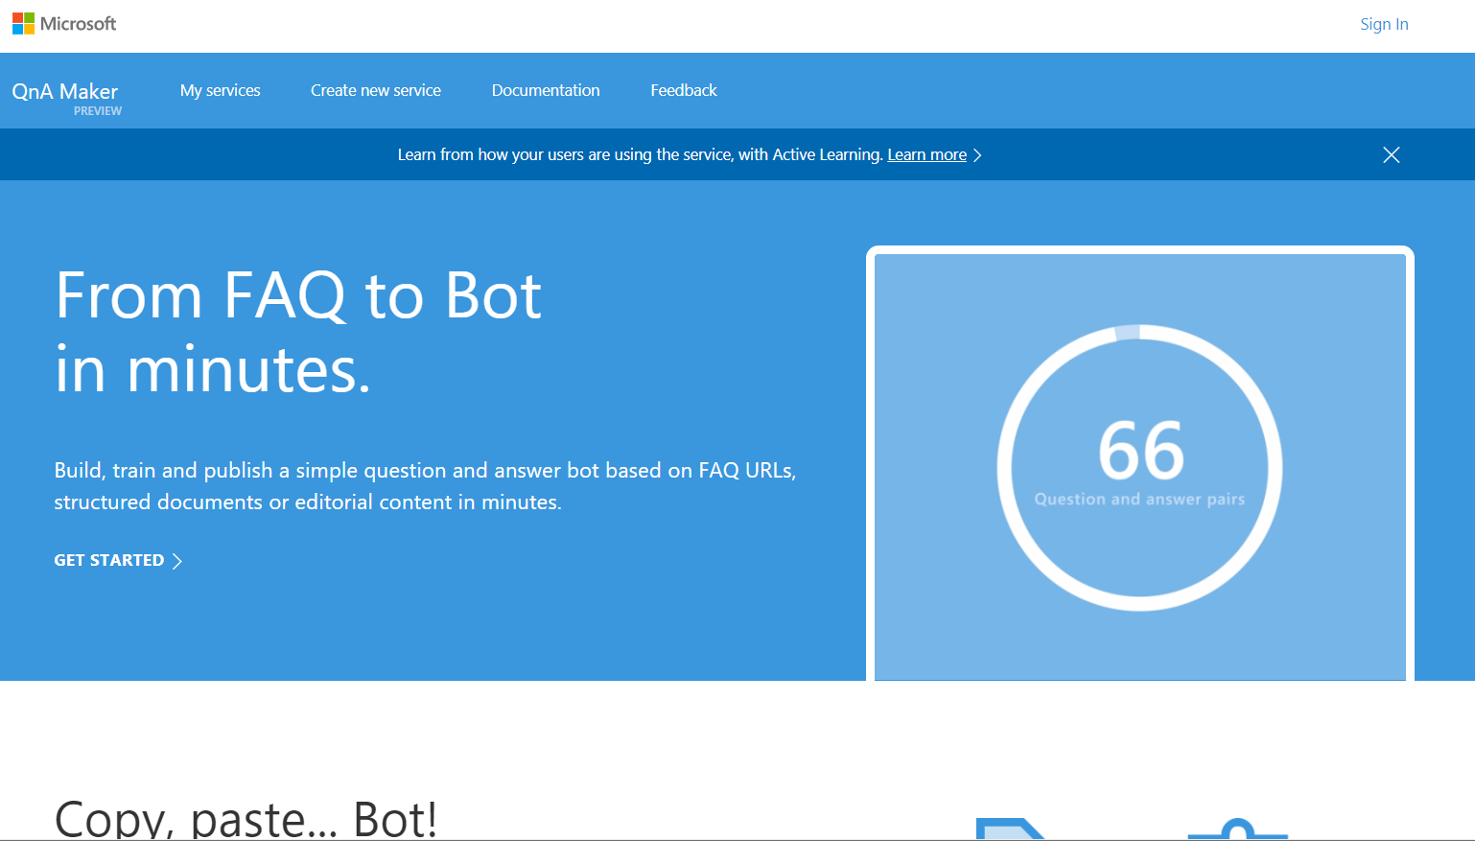
Task: Click the arrow next to GET STARTED
Action: (176, 561)
